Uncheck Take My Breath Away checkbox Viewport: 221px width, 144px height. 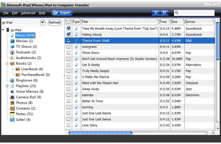69,28
